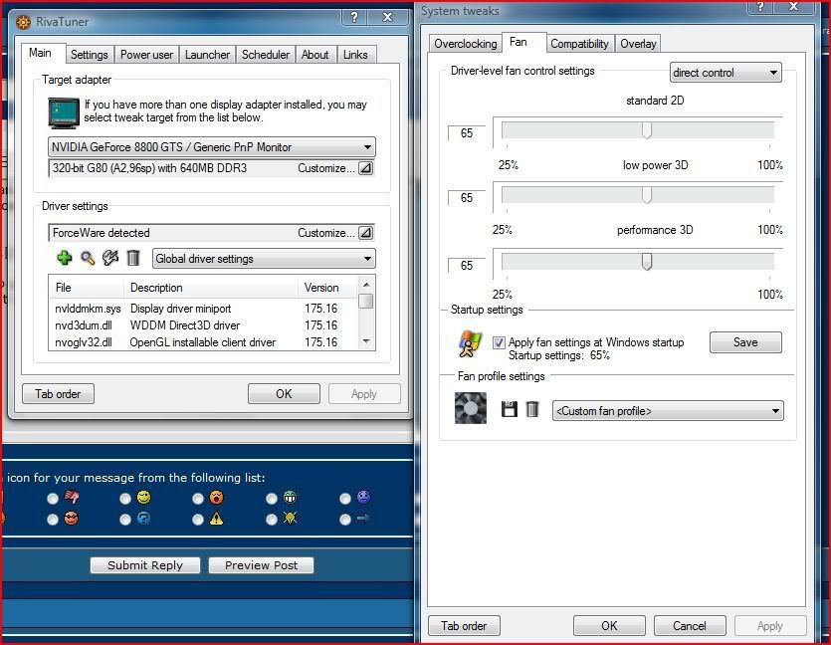Click OK in the System tweaks window
Image resolution: width=831 pixels, height=645 pixels.
pyautogui.click(x=609, y=626)
